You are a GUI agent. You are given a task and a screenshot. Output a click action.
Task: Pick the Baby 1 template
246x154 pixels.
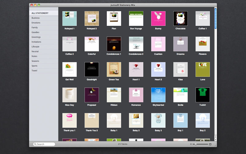(x=114, y=120)
